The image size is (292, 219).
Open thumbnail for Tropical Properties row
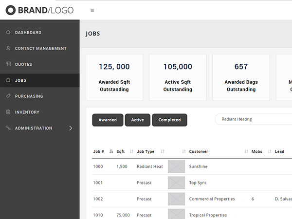pos(176,214)
